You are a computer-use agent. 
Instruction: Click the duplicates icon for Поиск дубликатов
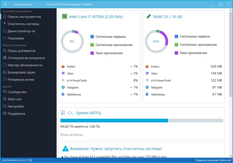pyautogui.click(x=5, y=51)
